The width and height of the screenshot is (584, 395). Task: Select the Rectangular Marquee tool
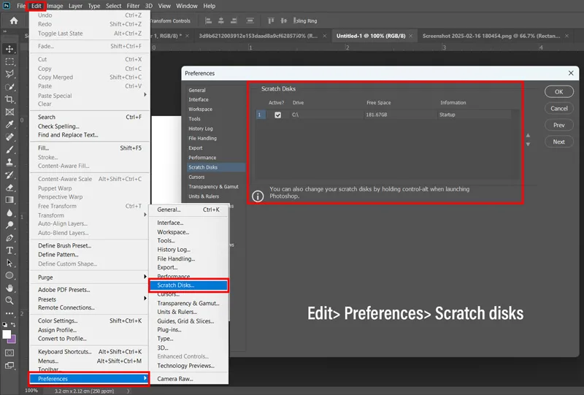[9, 61]
